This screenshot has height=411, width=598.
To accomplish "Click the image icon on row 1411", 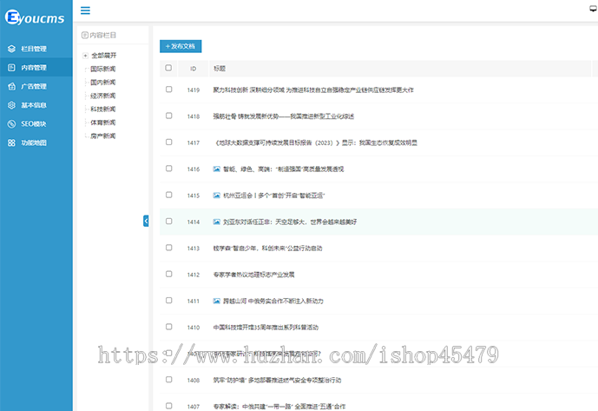I will 217,301.
